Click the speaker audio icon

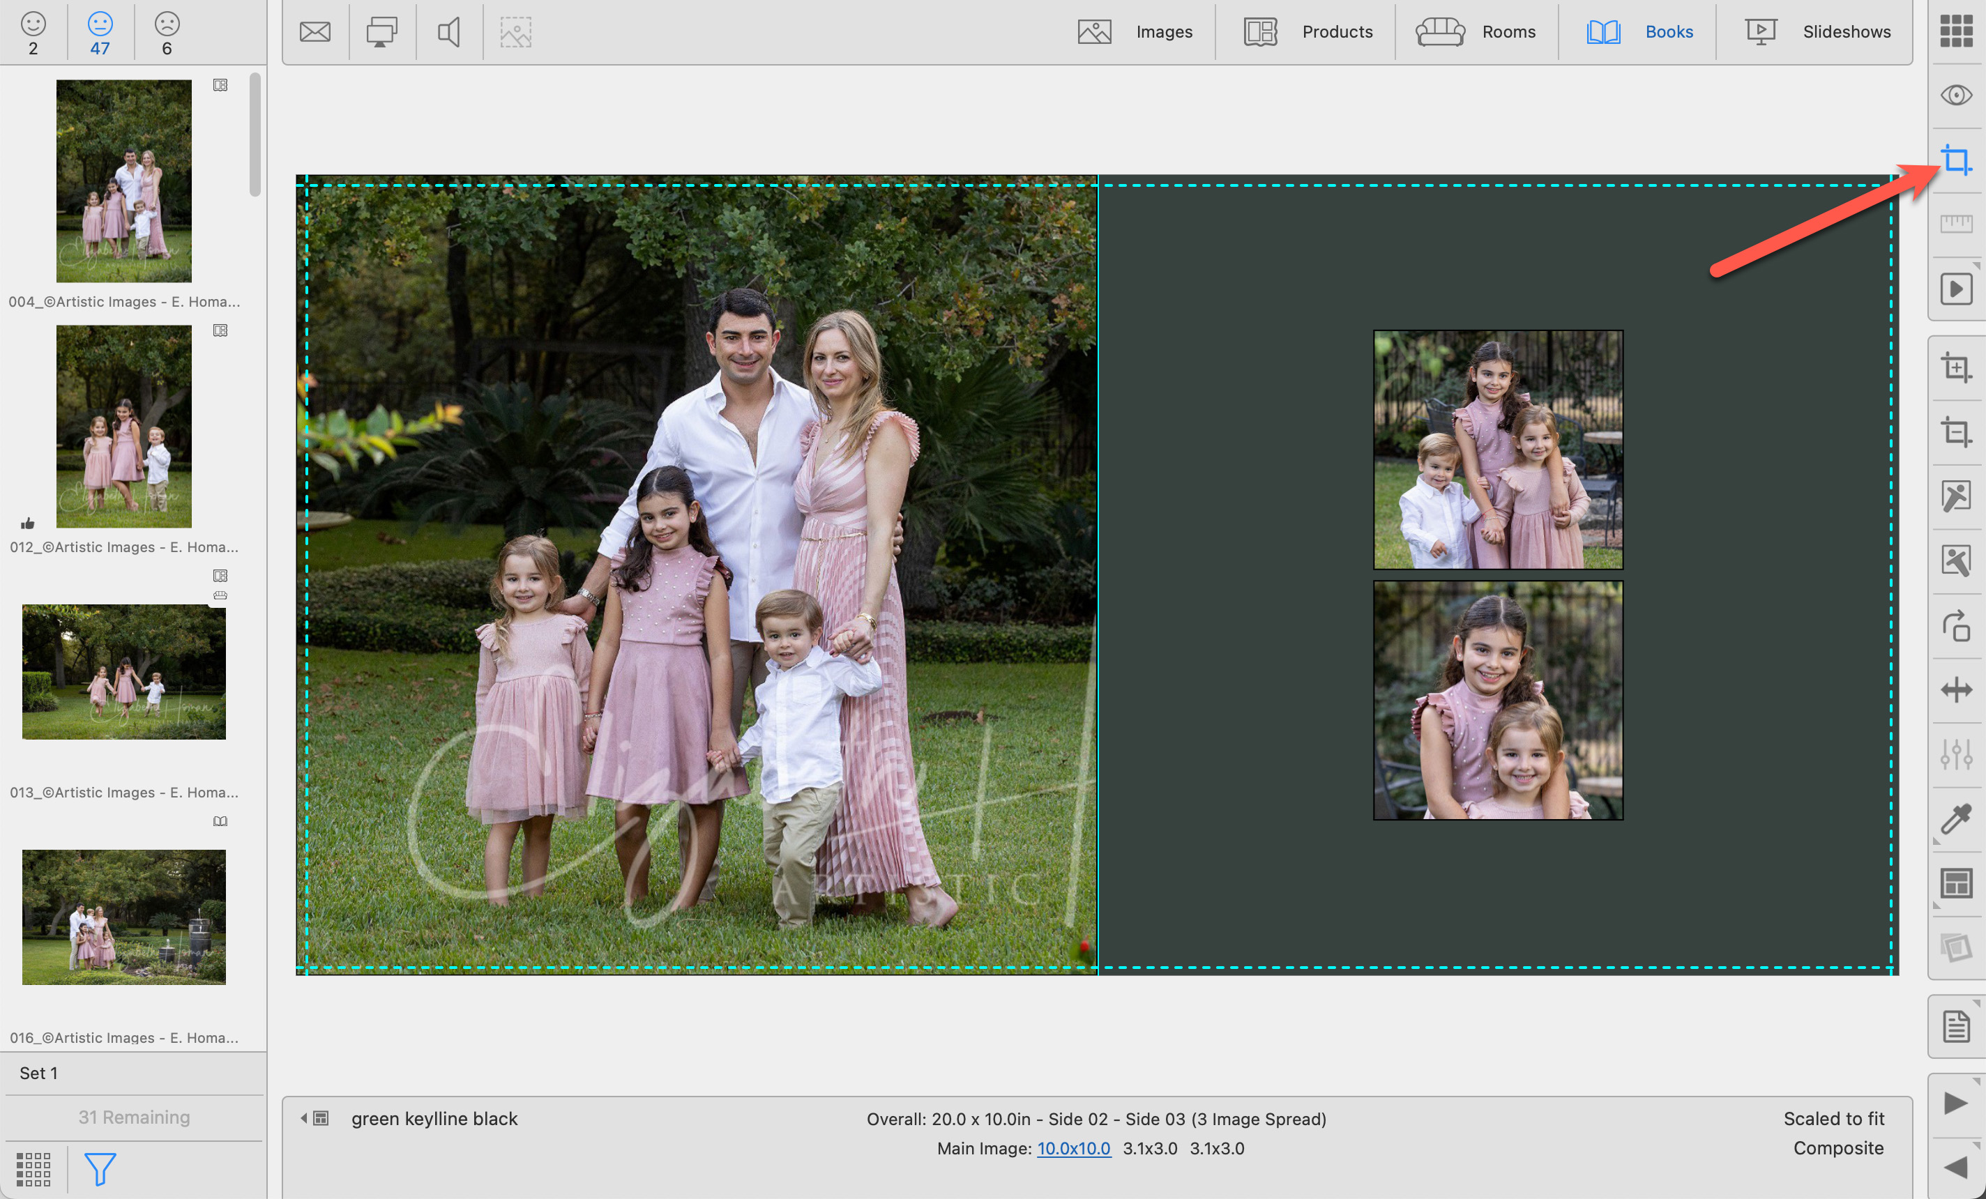point(449,32)
